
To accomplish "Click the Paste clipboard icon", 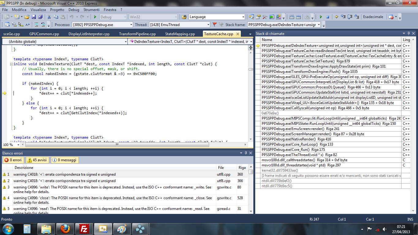I will pos(63,17).
